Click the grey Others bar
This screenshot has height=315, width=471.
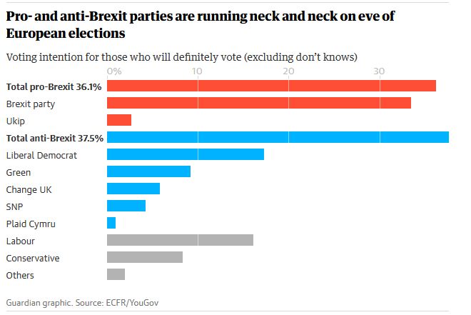click(x=116, y=274)
